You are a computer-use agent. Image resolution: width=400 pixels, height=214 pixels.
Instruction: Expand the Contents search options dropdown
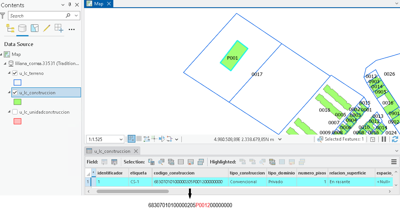pyautogui.click(x=76, y=16)
